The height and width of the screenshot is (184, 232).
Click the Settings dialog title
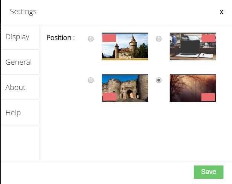coord(23,11)
